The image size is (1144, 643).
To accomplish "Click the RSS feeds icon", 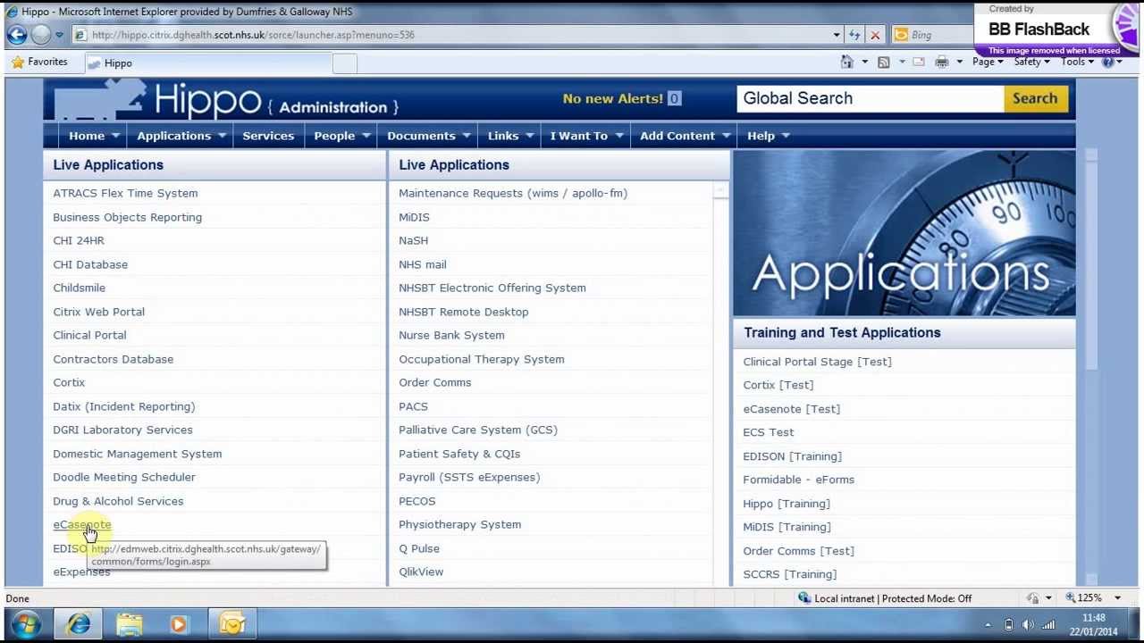I will pos(883,62).
